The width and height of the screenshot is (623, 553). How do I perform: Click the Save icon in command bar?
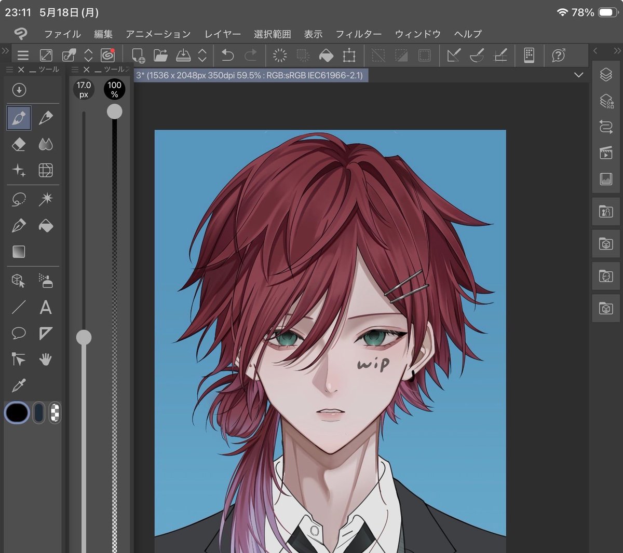coord(183,55)
